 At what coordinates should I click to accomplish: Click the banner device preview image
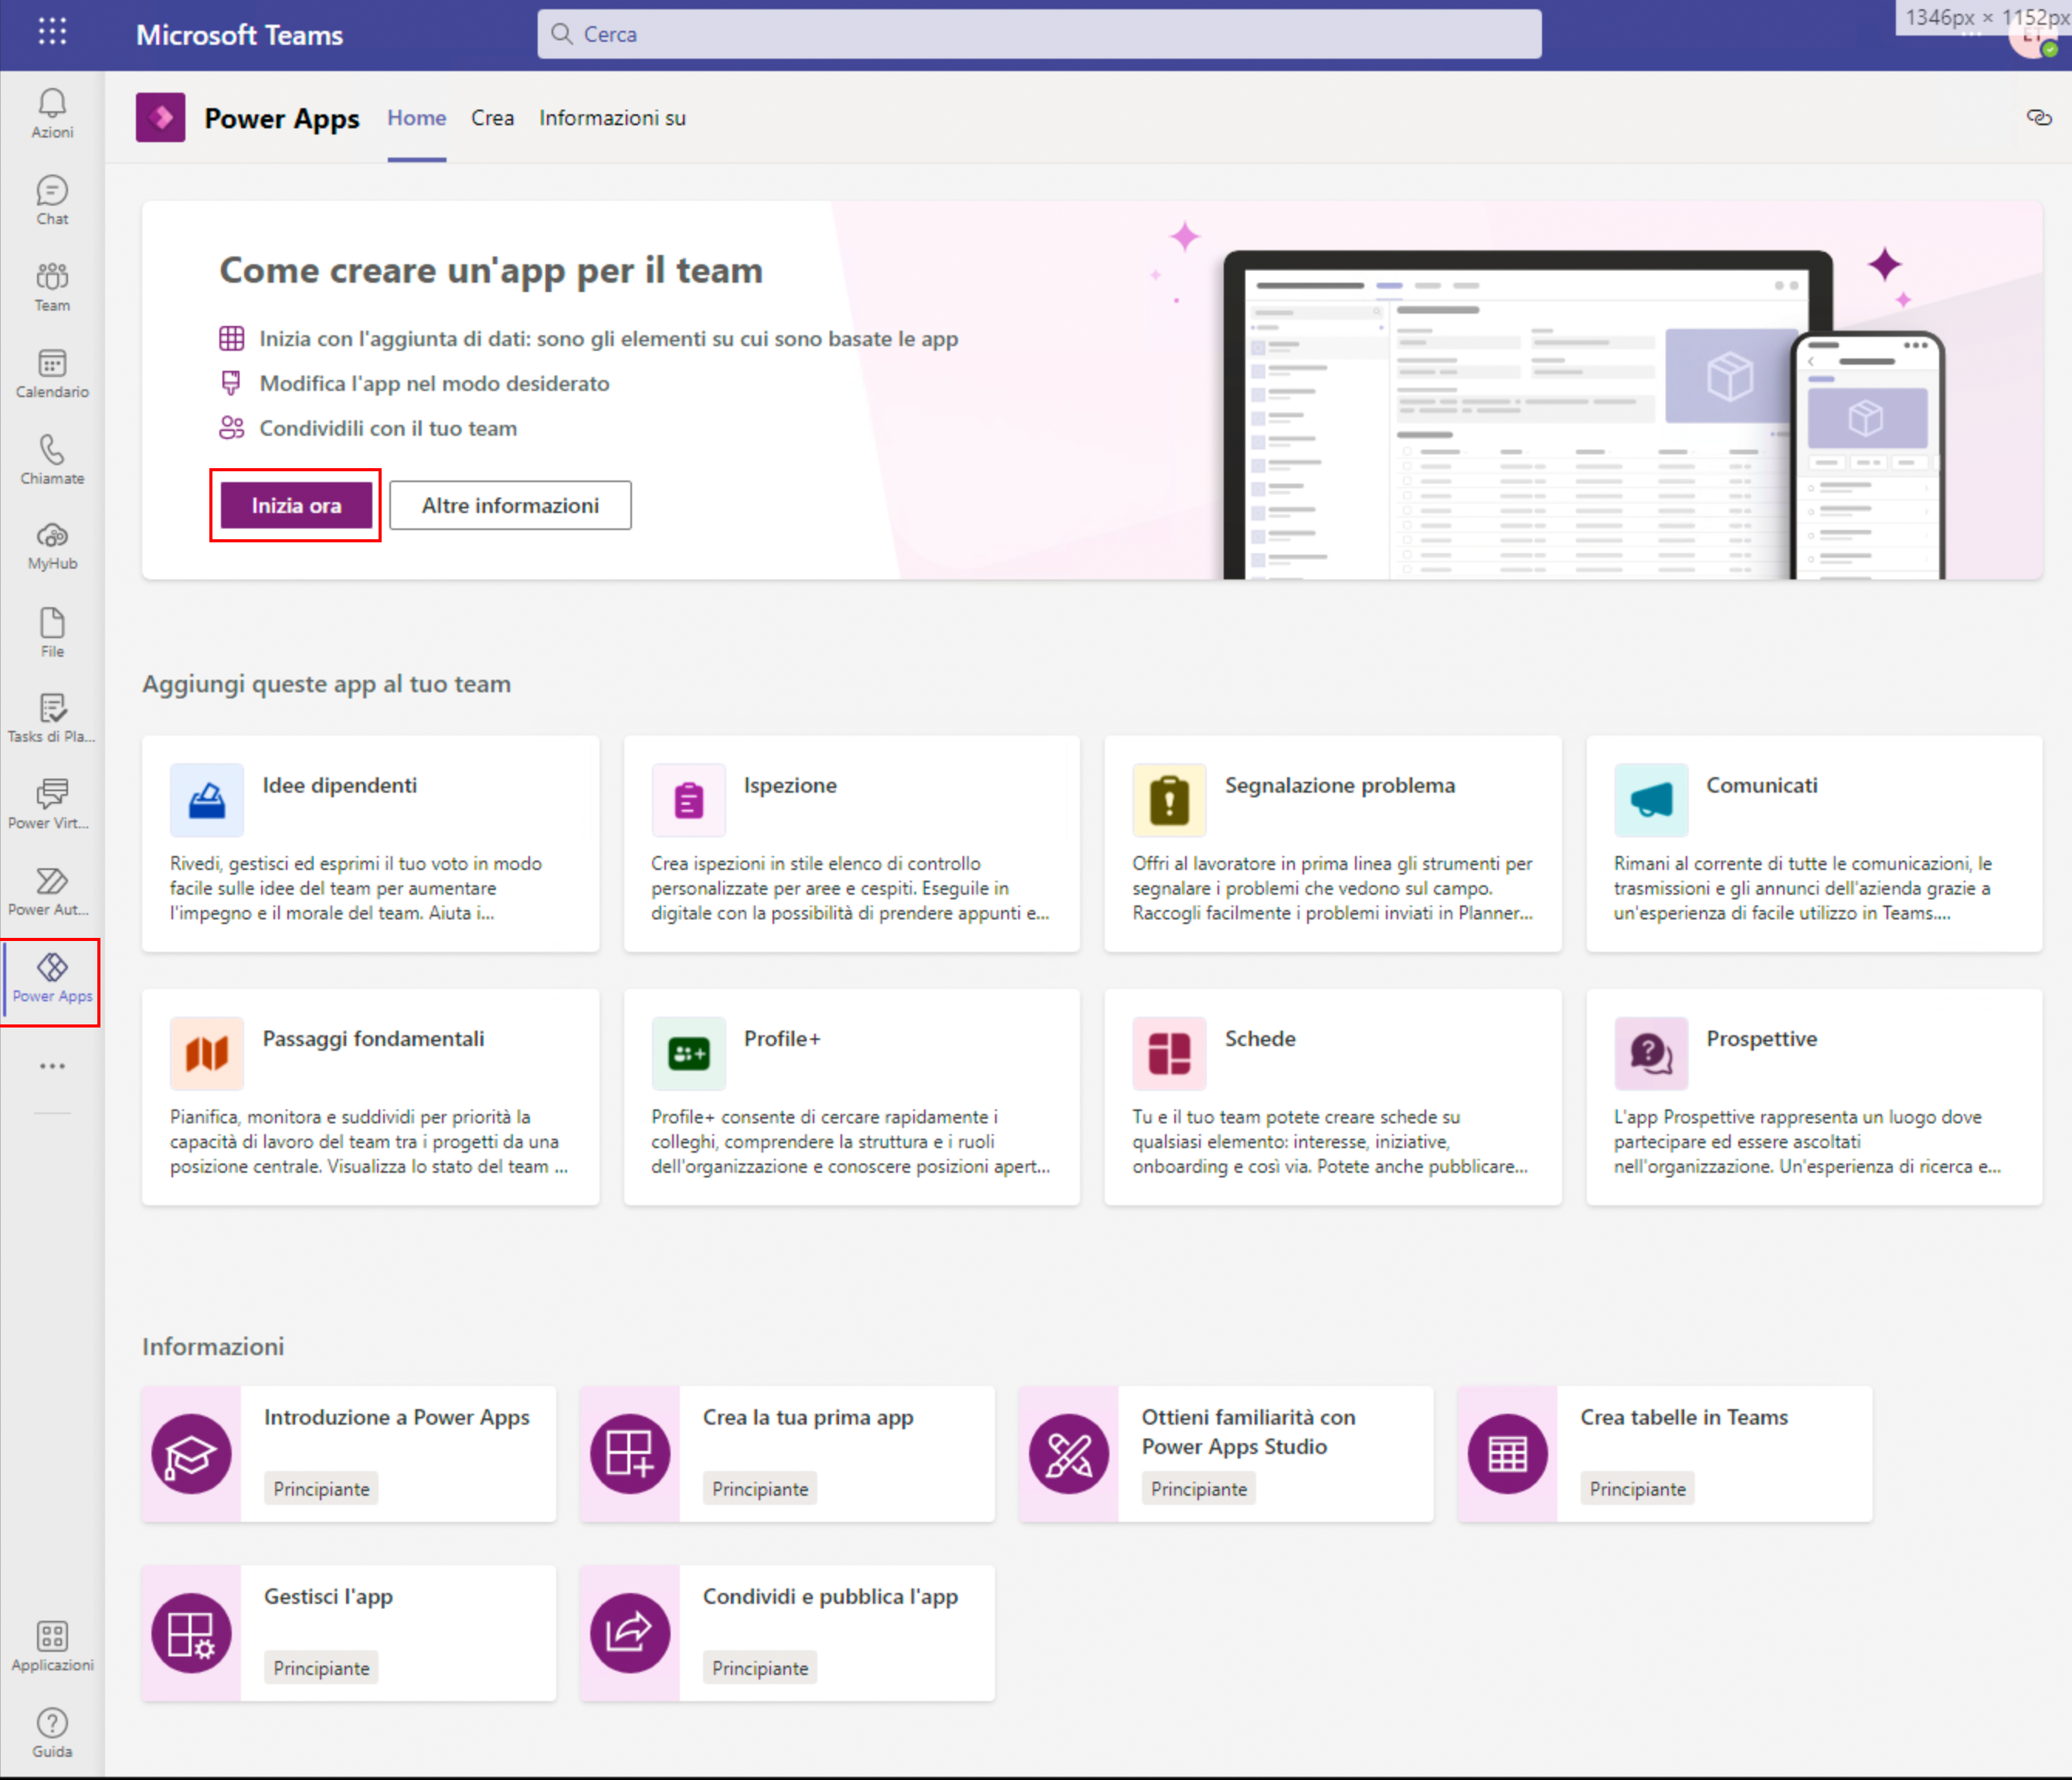(1584, 414)
